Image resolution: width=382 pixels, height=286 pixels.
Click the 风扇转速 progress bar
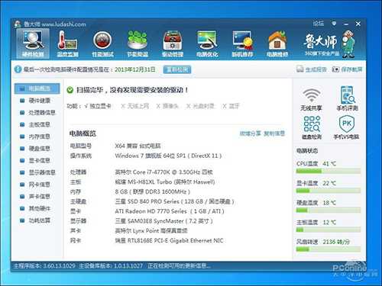329,249
